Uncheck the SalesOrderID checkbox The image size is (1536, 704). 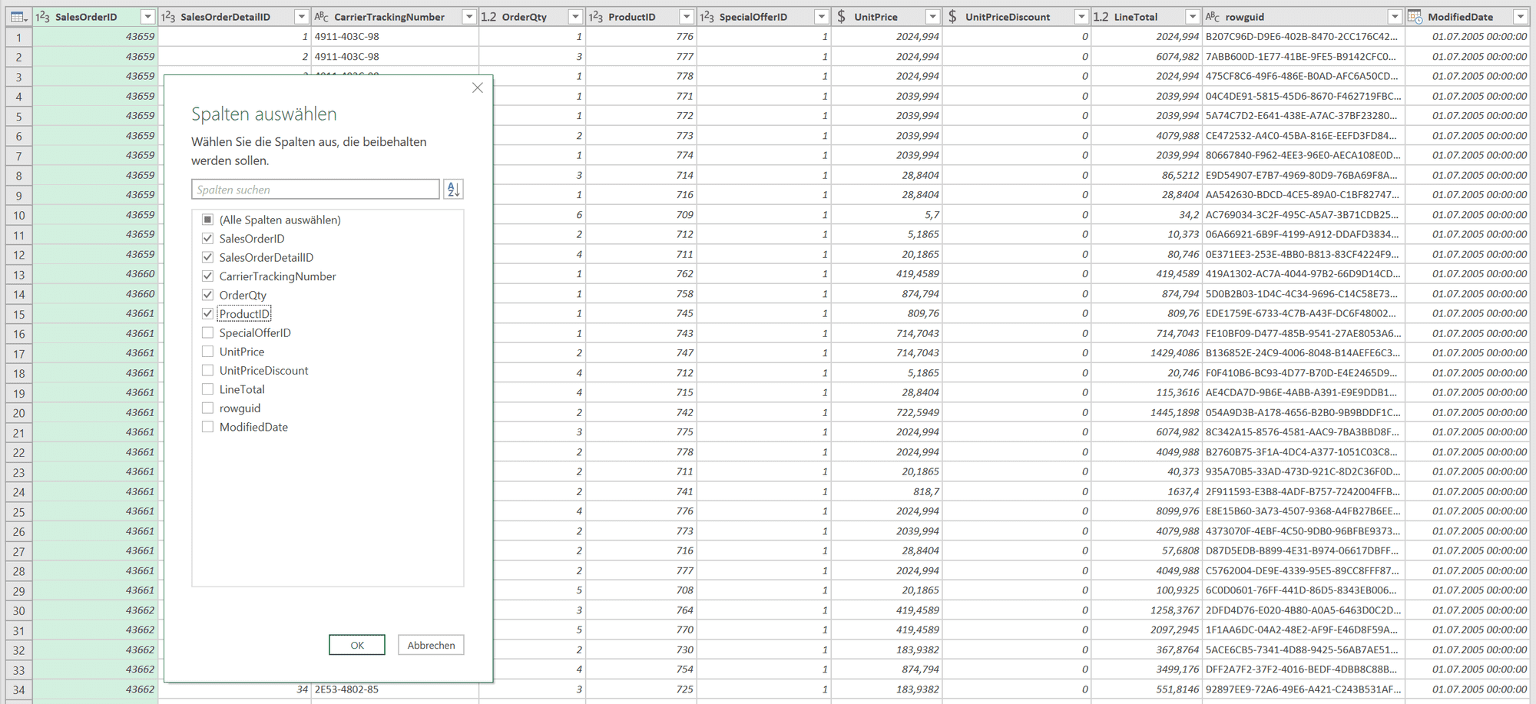coord(207,239)
